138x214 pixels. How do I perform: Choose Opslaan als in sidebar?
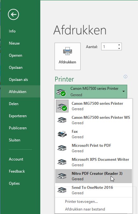pyautogui.click(x=20, y=80)
